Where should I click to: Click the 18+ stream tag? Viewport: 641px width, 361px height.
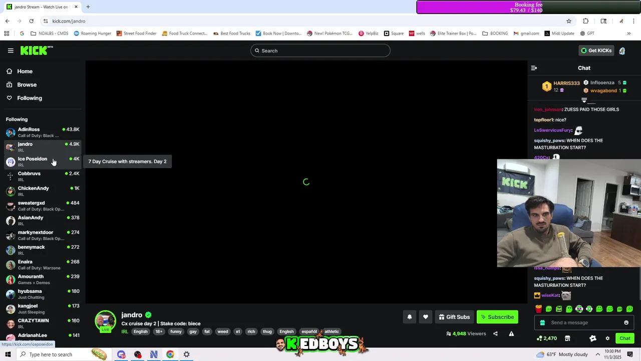159,331
